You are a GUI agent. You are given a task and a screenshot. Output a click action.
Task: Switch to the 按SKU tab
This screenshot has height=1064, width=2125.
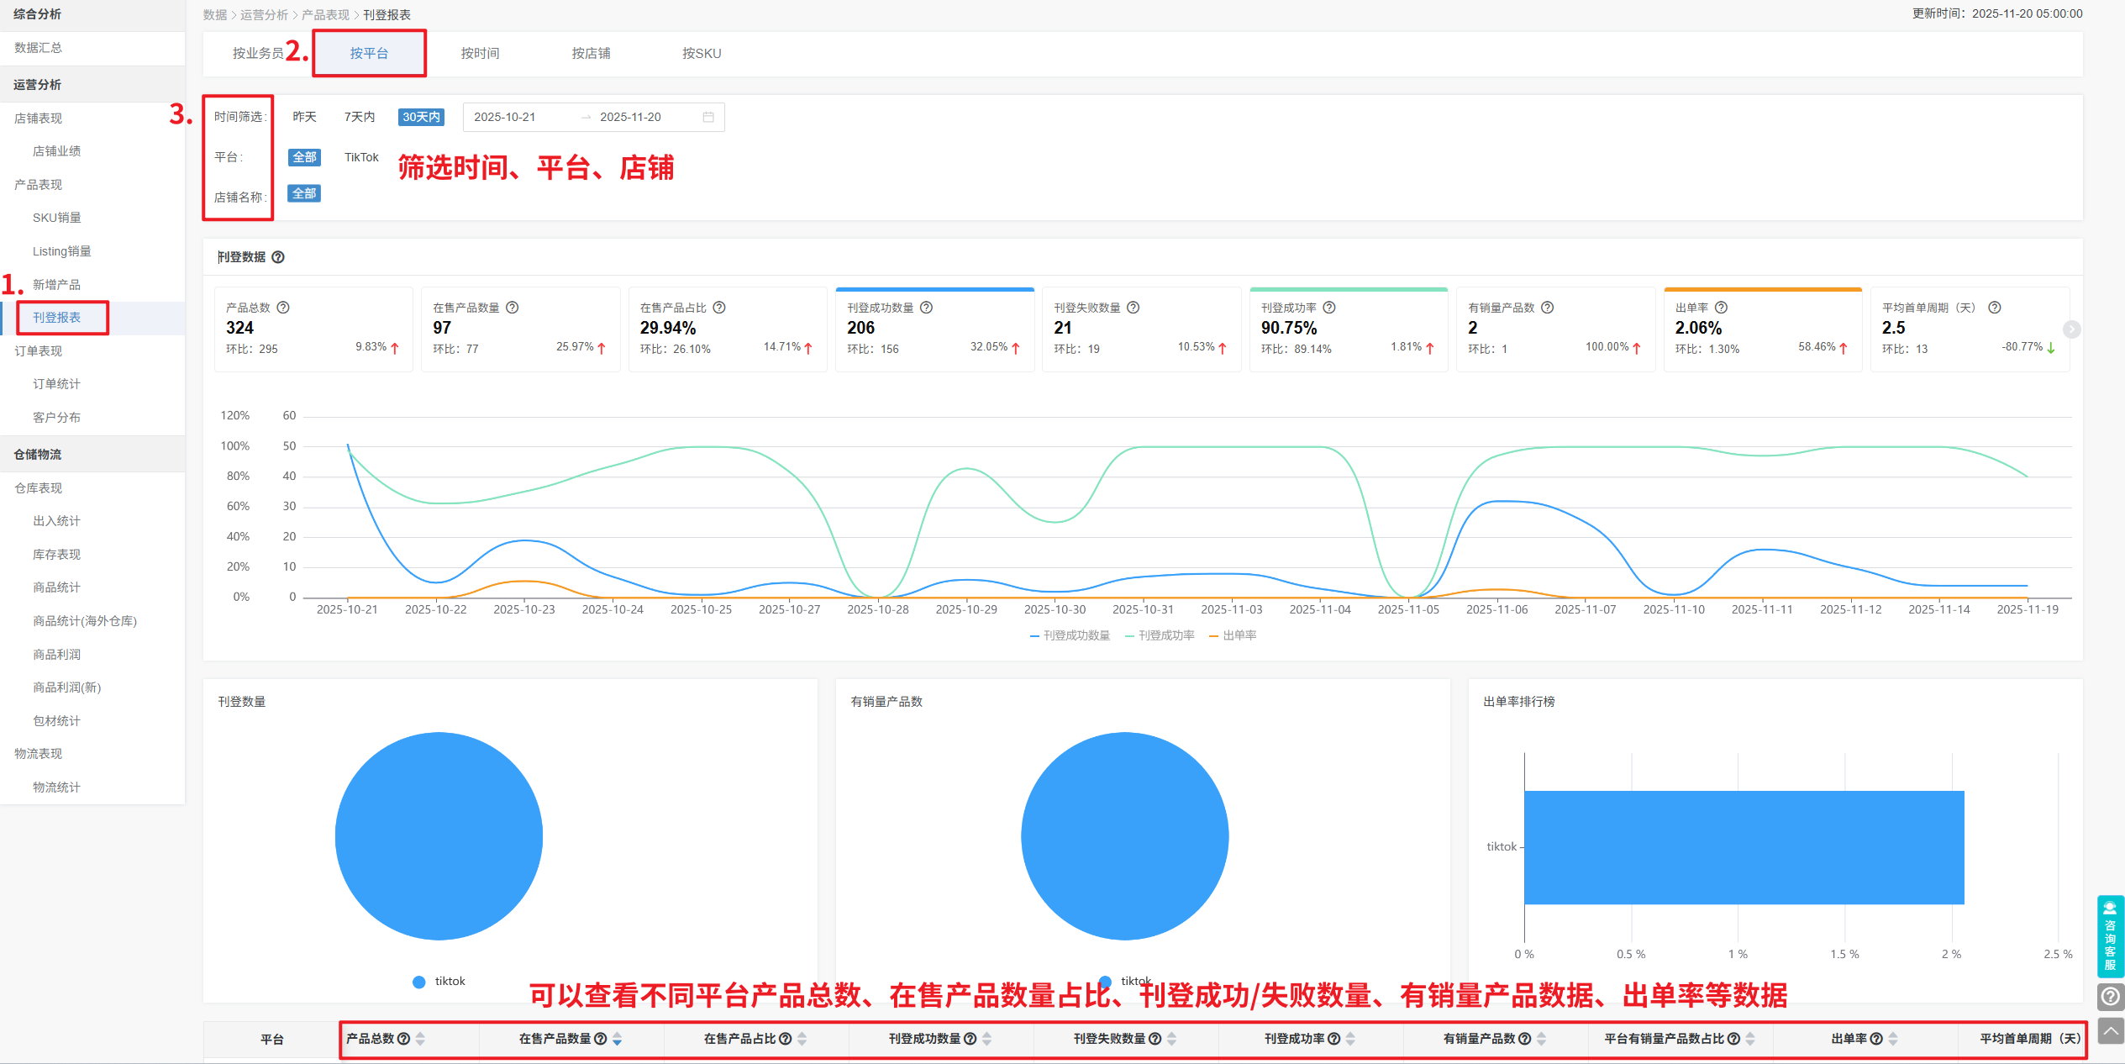(702, 53)
